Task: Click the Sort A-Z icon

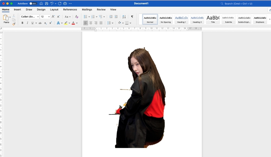Action: tap(124, 17)
